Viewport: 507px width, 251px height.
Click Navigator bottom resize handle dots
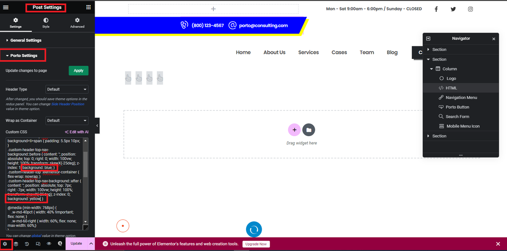pyautogui.click(x=461, y=156)
